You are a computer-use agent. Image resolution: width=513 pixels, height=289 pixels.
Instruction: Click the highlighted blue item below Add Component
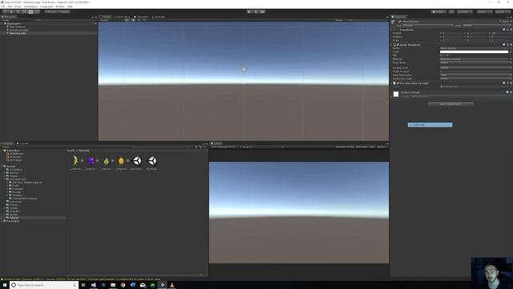430,125
